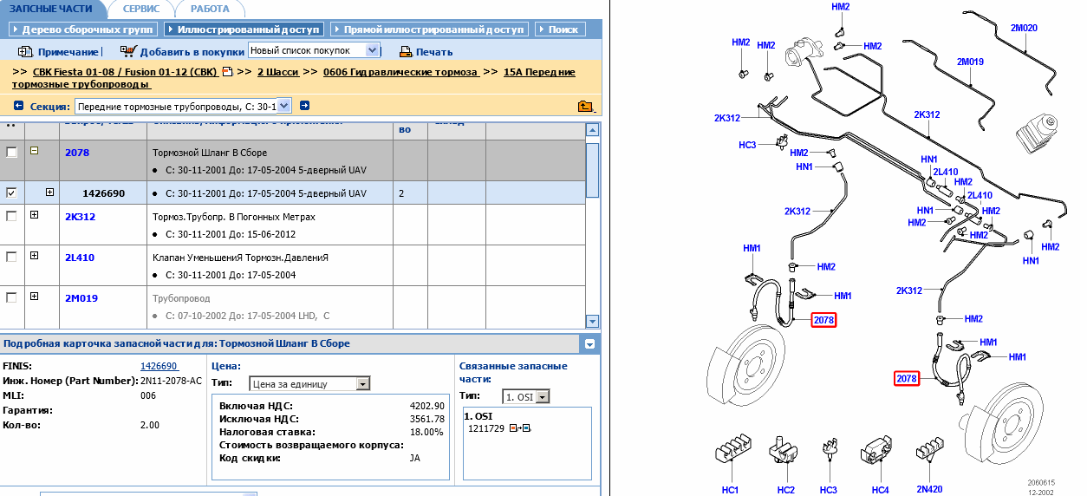Collapse the detailed part card panel arrow
Image resolution: width=1087 pixels, height=496 pixels.
[x=590, y=343]
